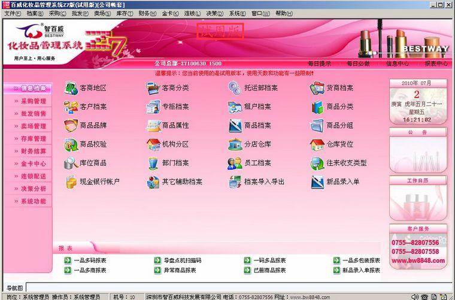Screen dimensions: 455x300
Task: Open the 信息中心 header link
Action: pos(398,63)
